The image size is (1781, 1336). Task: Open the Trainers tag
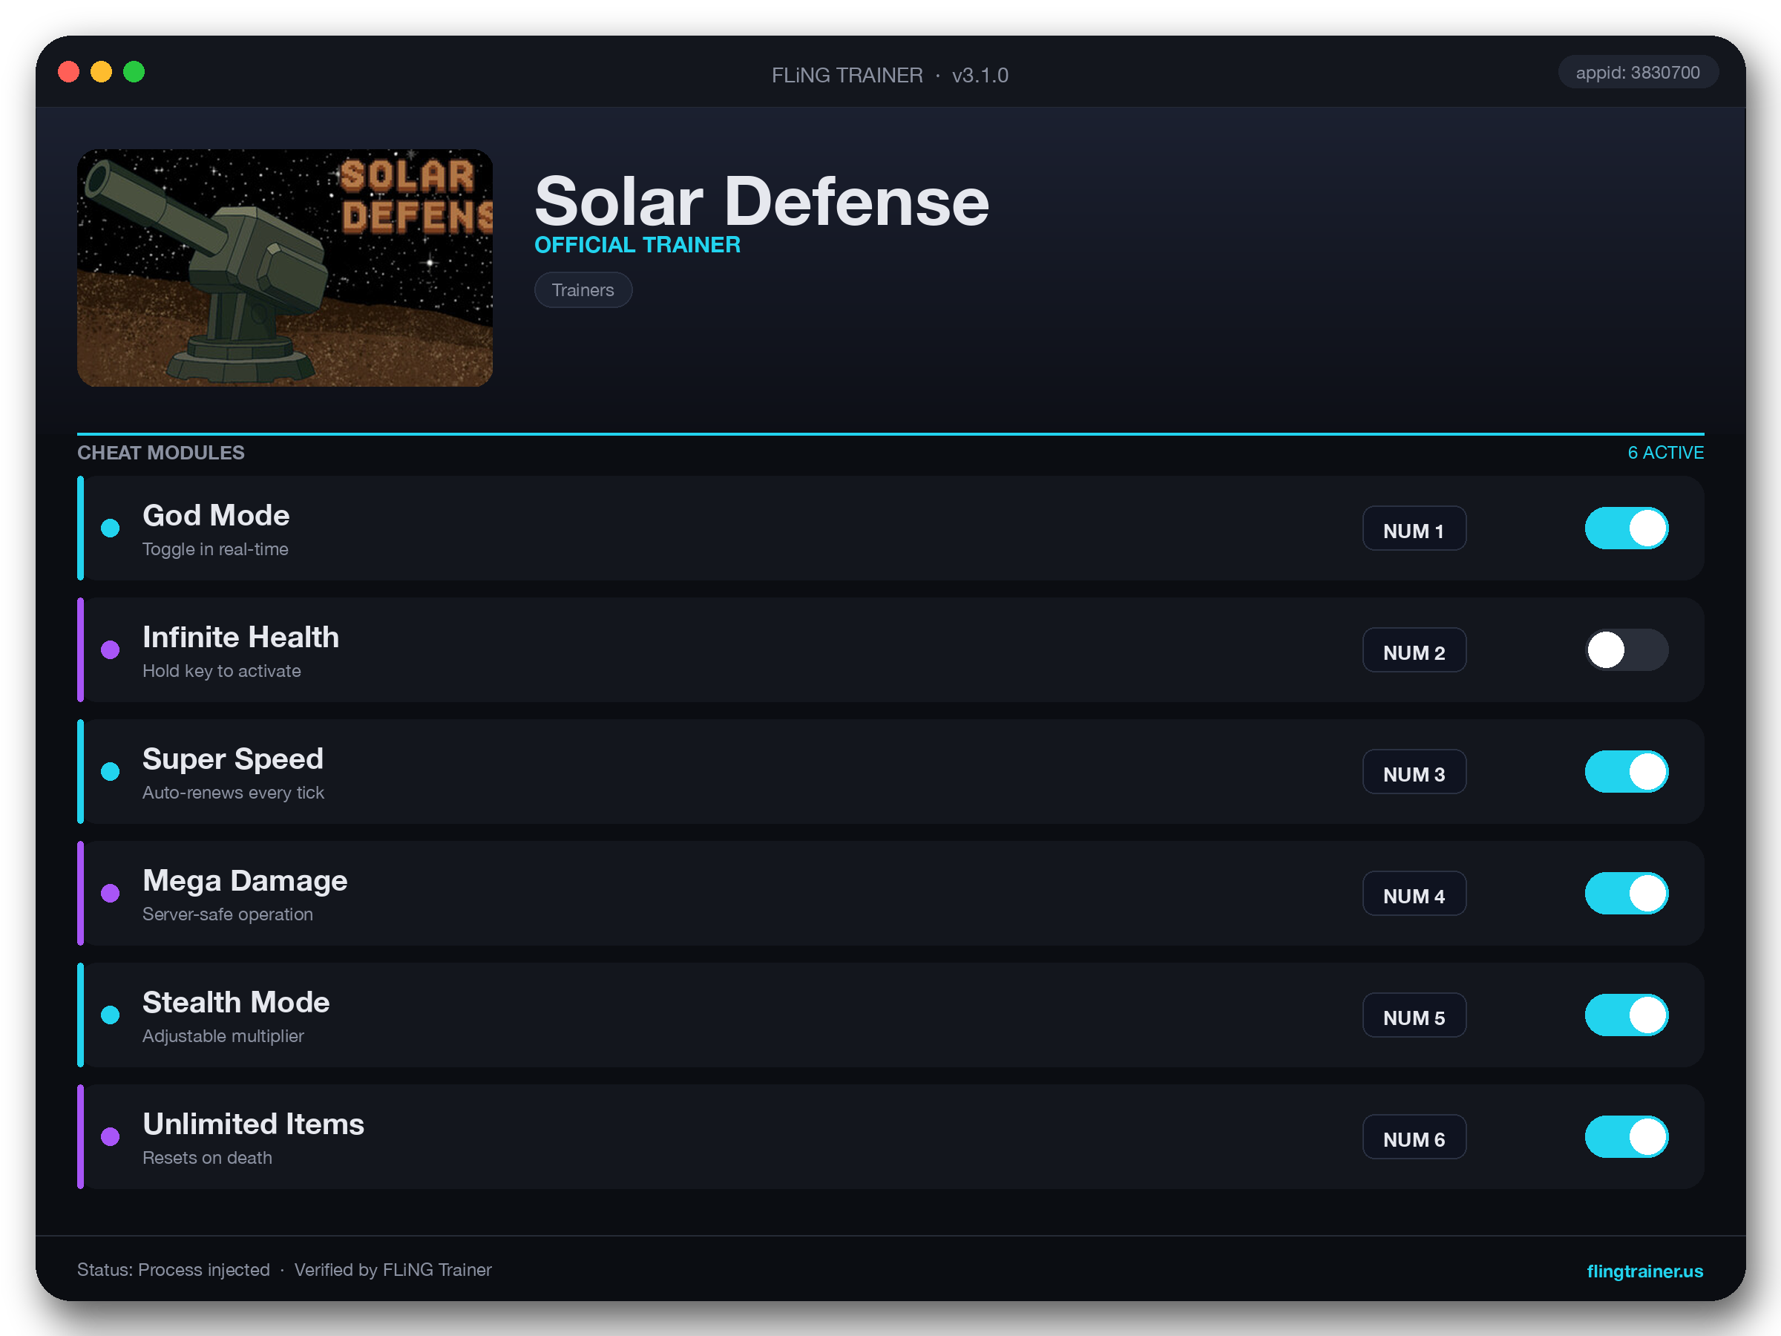[583, 290]
